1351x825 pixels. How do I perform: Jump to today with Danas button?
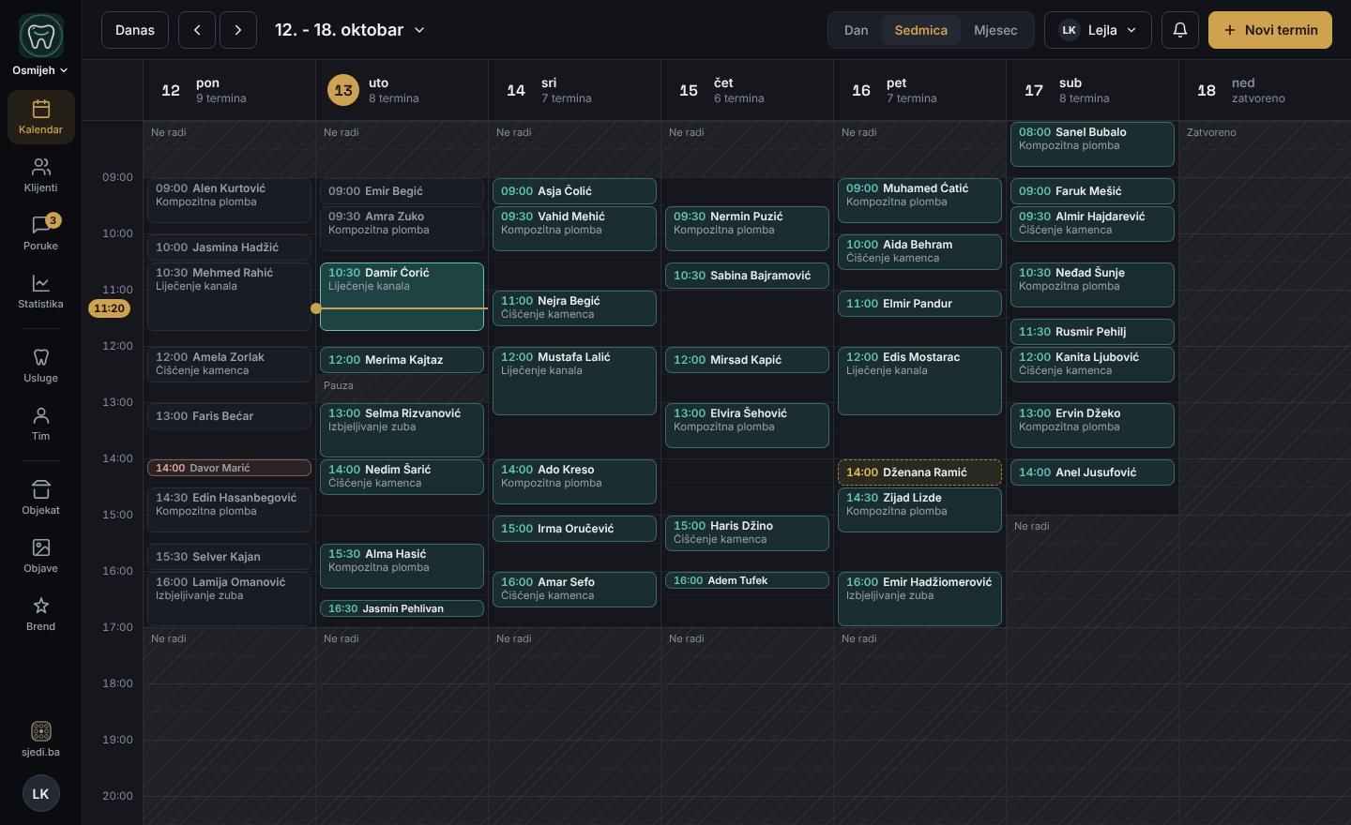pyautogui.click(x=135, y=30)
